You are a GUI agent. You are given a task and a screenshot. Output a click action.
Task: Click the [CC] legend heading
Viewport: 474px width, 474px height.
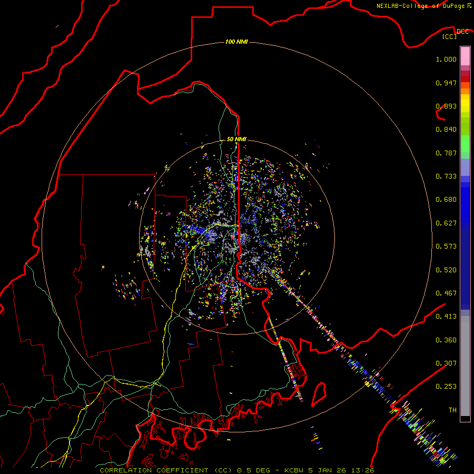[449, 36]
